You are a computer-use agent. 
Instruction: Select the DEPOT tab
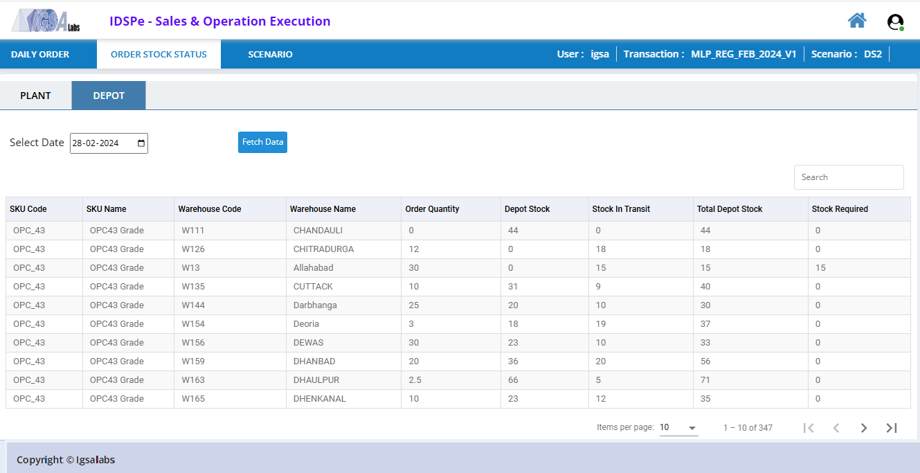[x=109, y=96]
